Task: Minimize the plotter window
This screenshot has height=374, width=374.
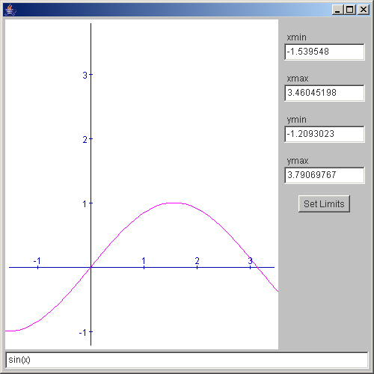Action: click(x=337, y=10)
